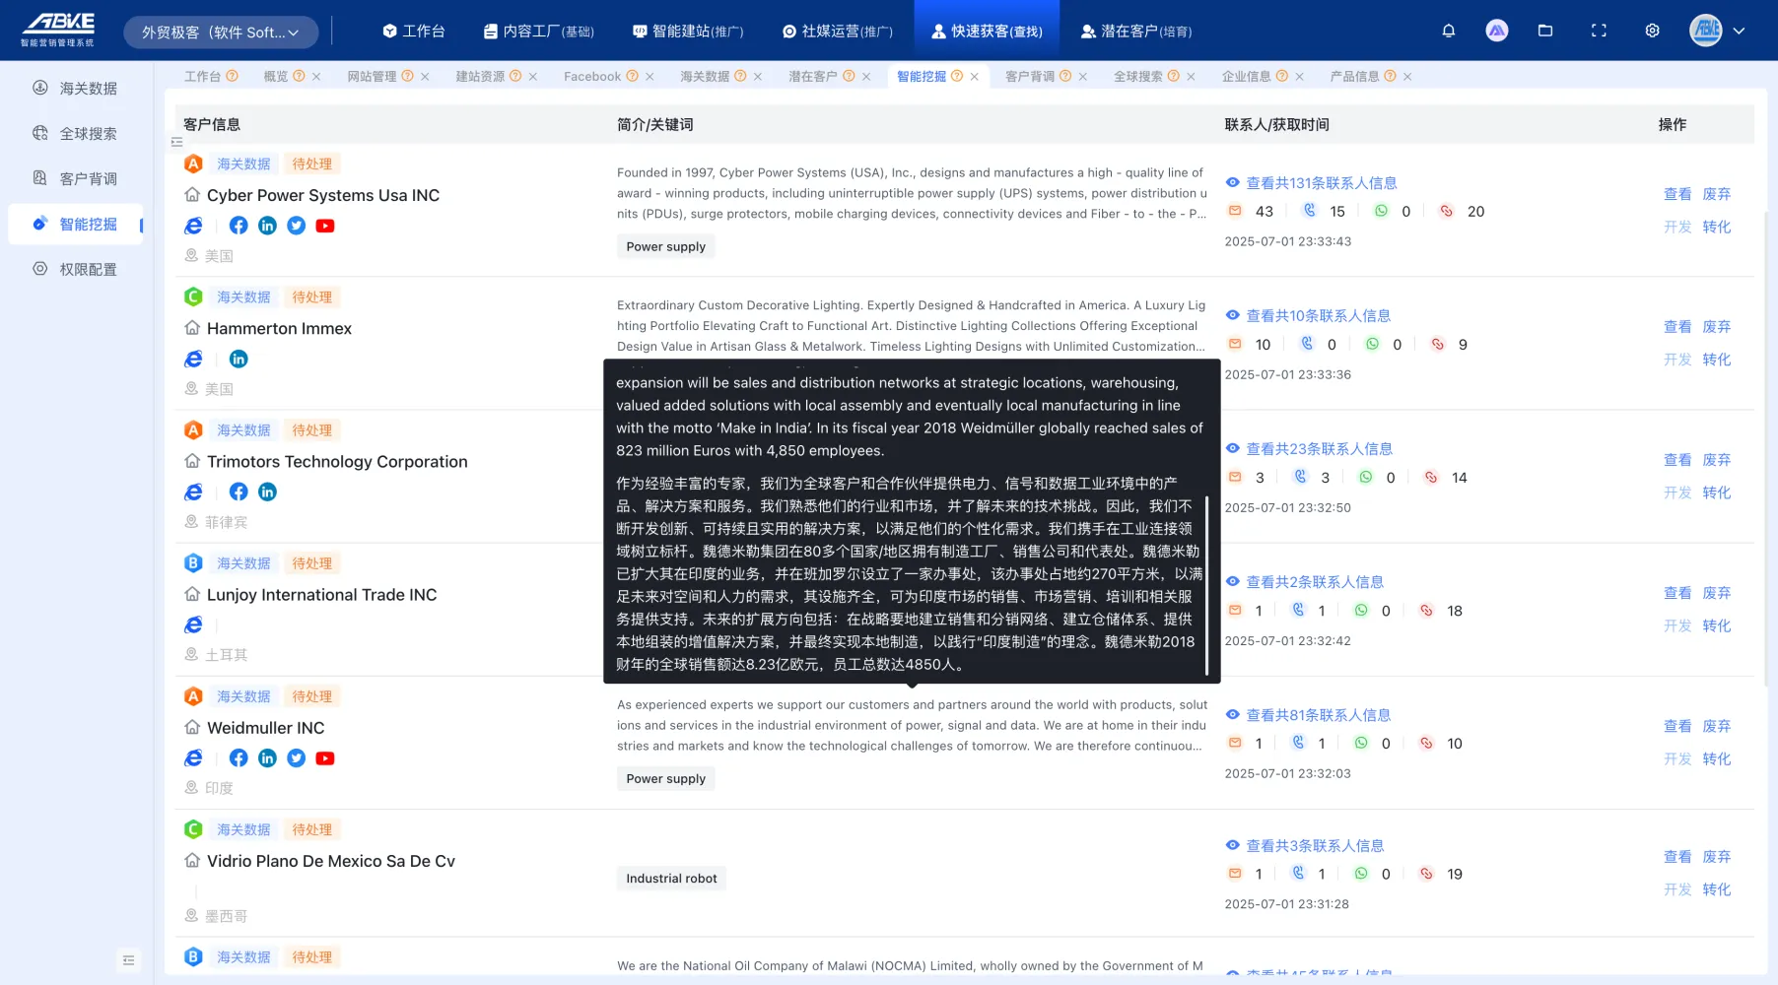Select the 快速获客 top menu
This screenshot has width=1778, height=985.
point(987,32)
